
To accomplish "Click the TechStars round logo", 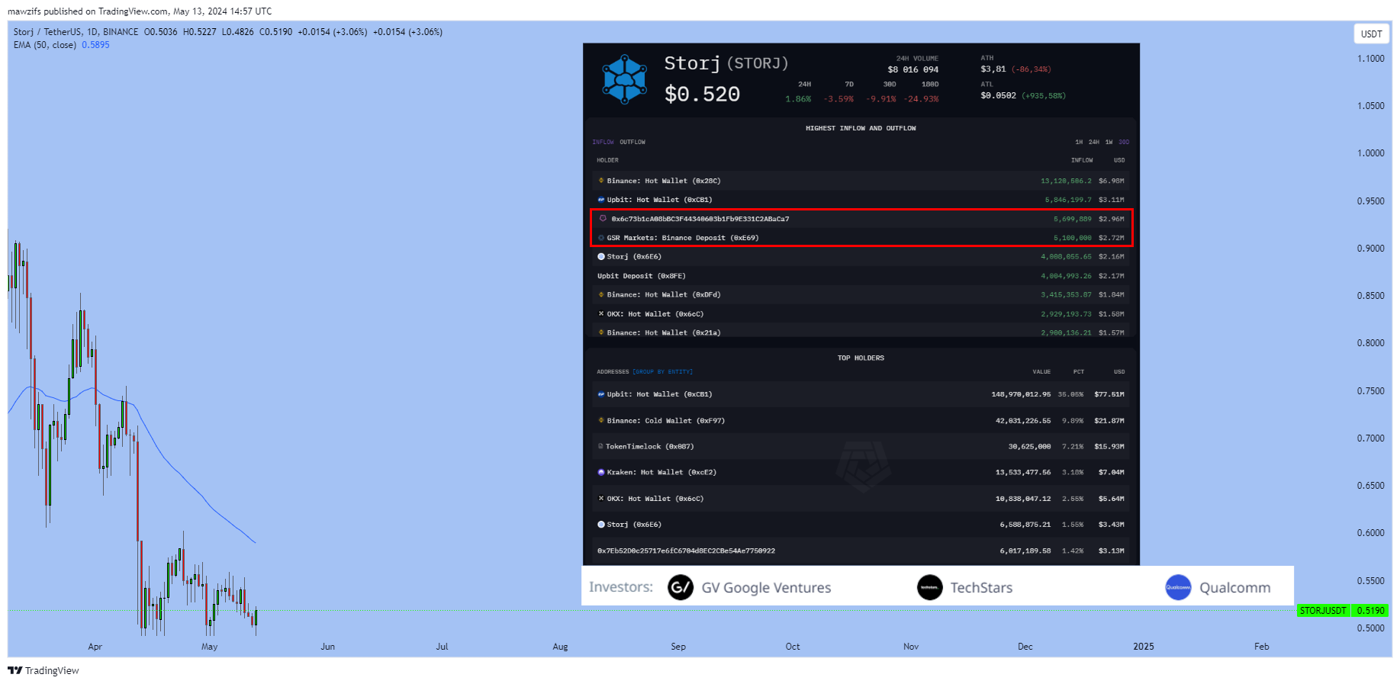I will 930,587.
